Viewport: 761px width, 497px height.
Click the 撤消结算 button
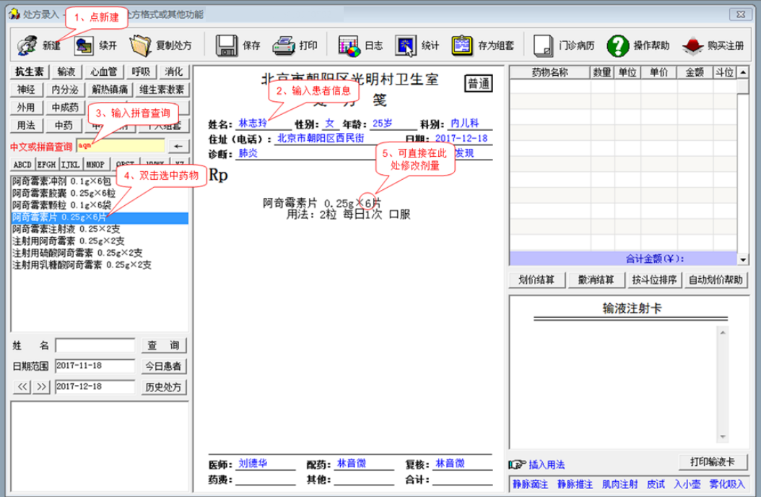point(596,280)
